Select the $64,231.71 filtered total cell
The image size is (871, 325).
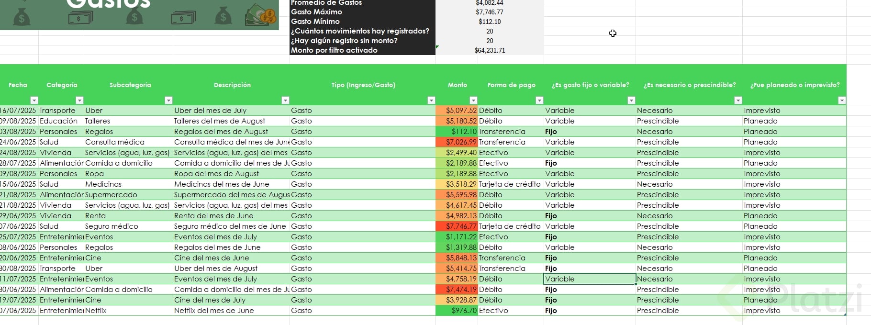tap(490, 50)
